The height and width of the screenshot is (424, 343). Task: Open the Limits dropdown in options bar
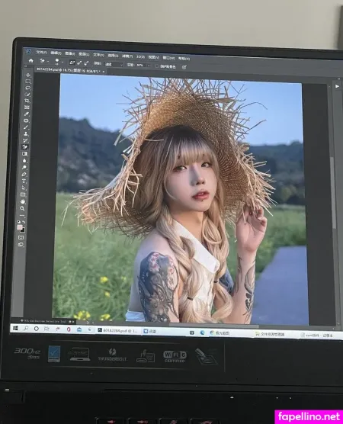pyautogui.click(x=114, y=64)
